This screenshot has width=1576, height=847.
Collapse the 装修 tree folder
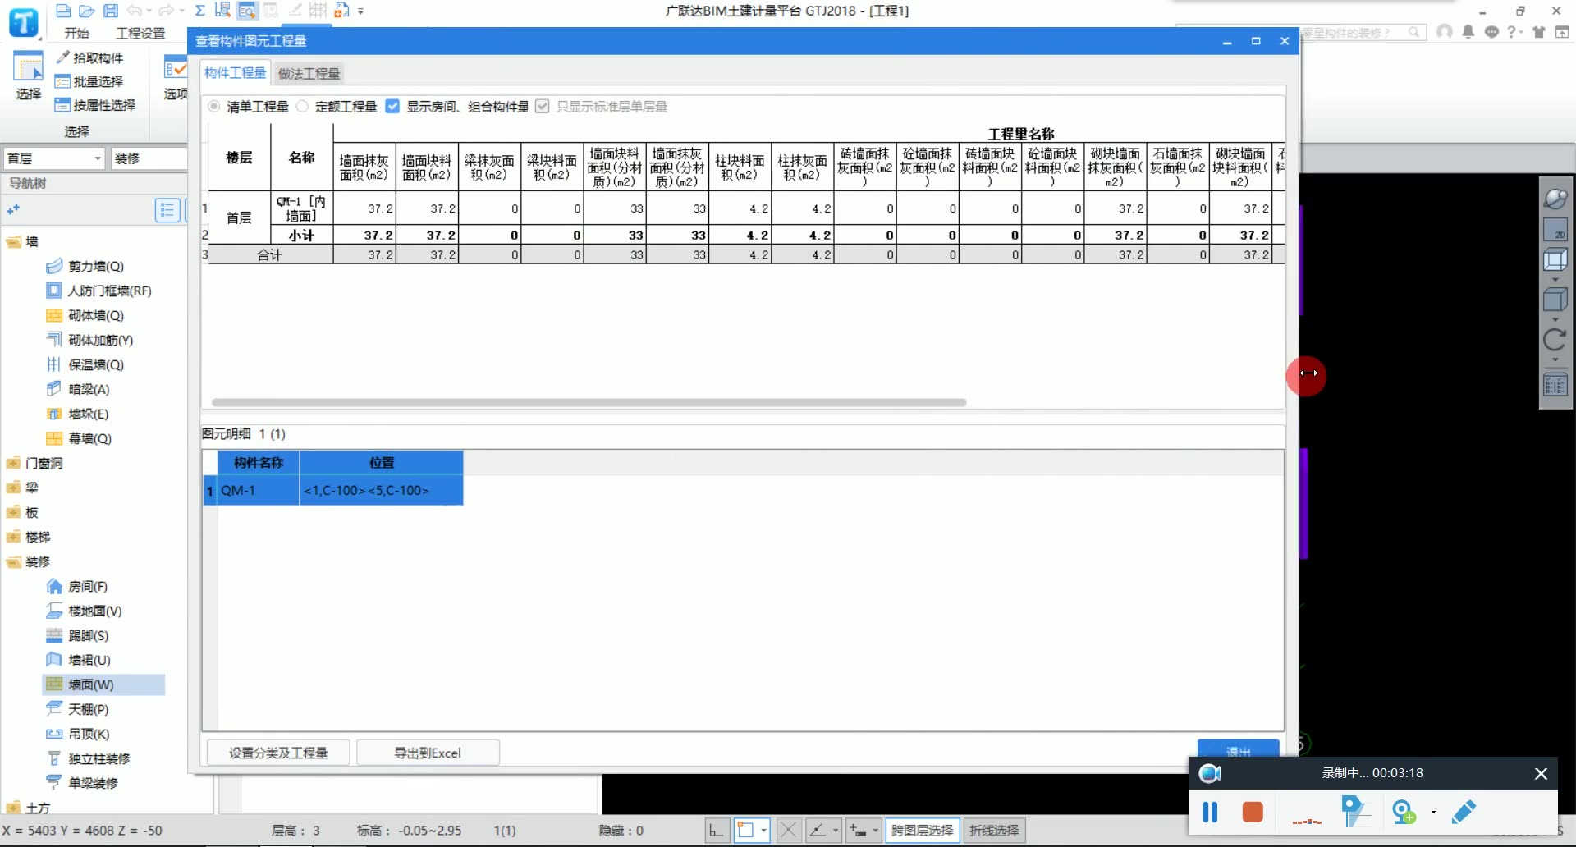point(14,562)
